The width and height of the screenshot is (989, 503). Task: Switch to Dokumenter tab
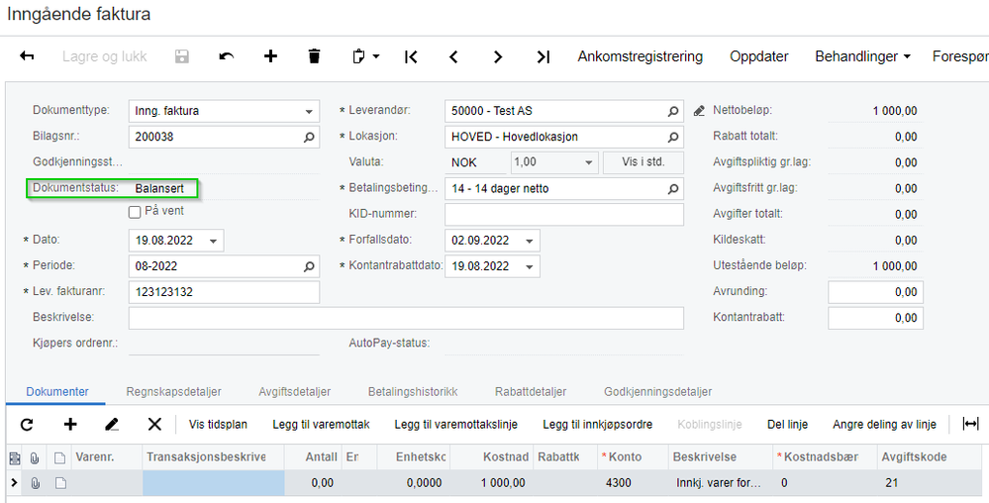tap(57, 392)
